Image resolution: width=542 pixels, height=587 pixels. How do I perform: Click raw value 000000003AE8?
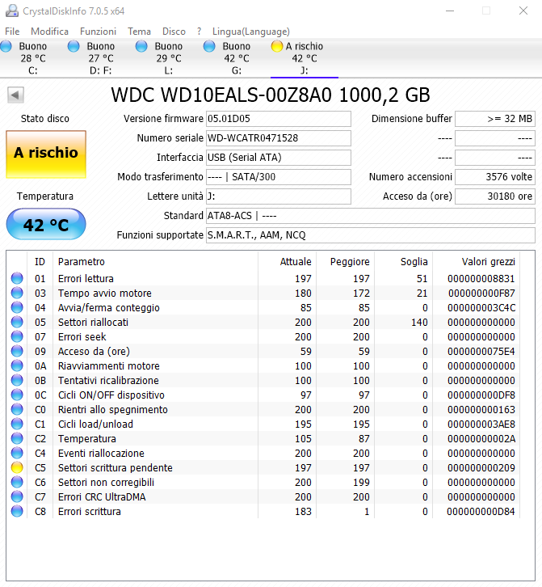click(x=481, y=424)
